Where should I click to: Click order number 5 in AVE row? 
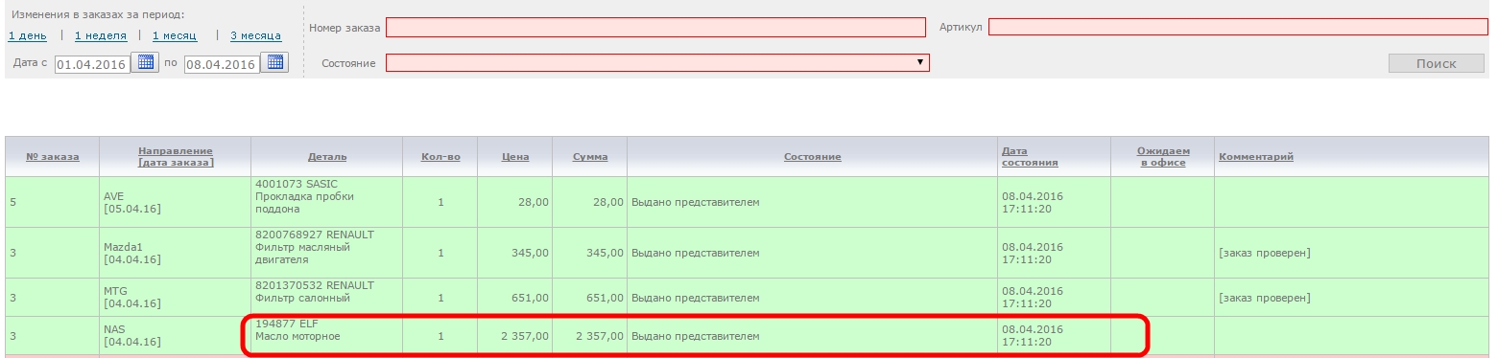coord(13,202)
